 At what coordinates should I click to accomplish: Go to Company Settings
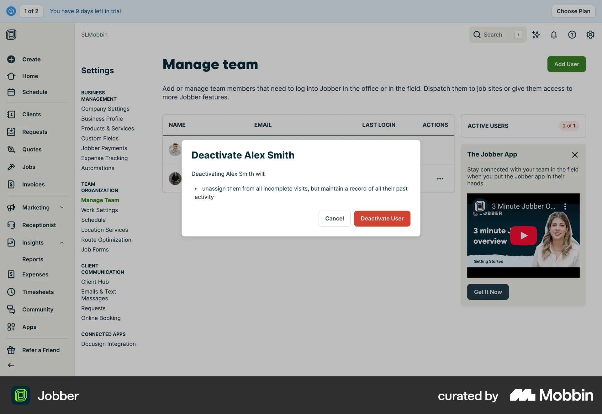click(x=105, y=109)
